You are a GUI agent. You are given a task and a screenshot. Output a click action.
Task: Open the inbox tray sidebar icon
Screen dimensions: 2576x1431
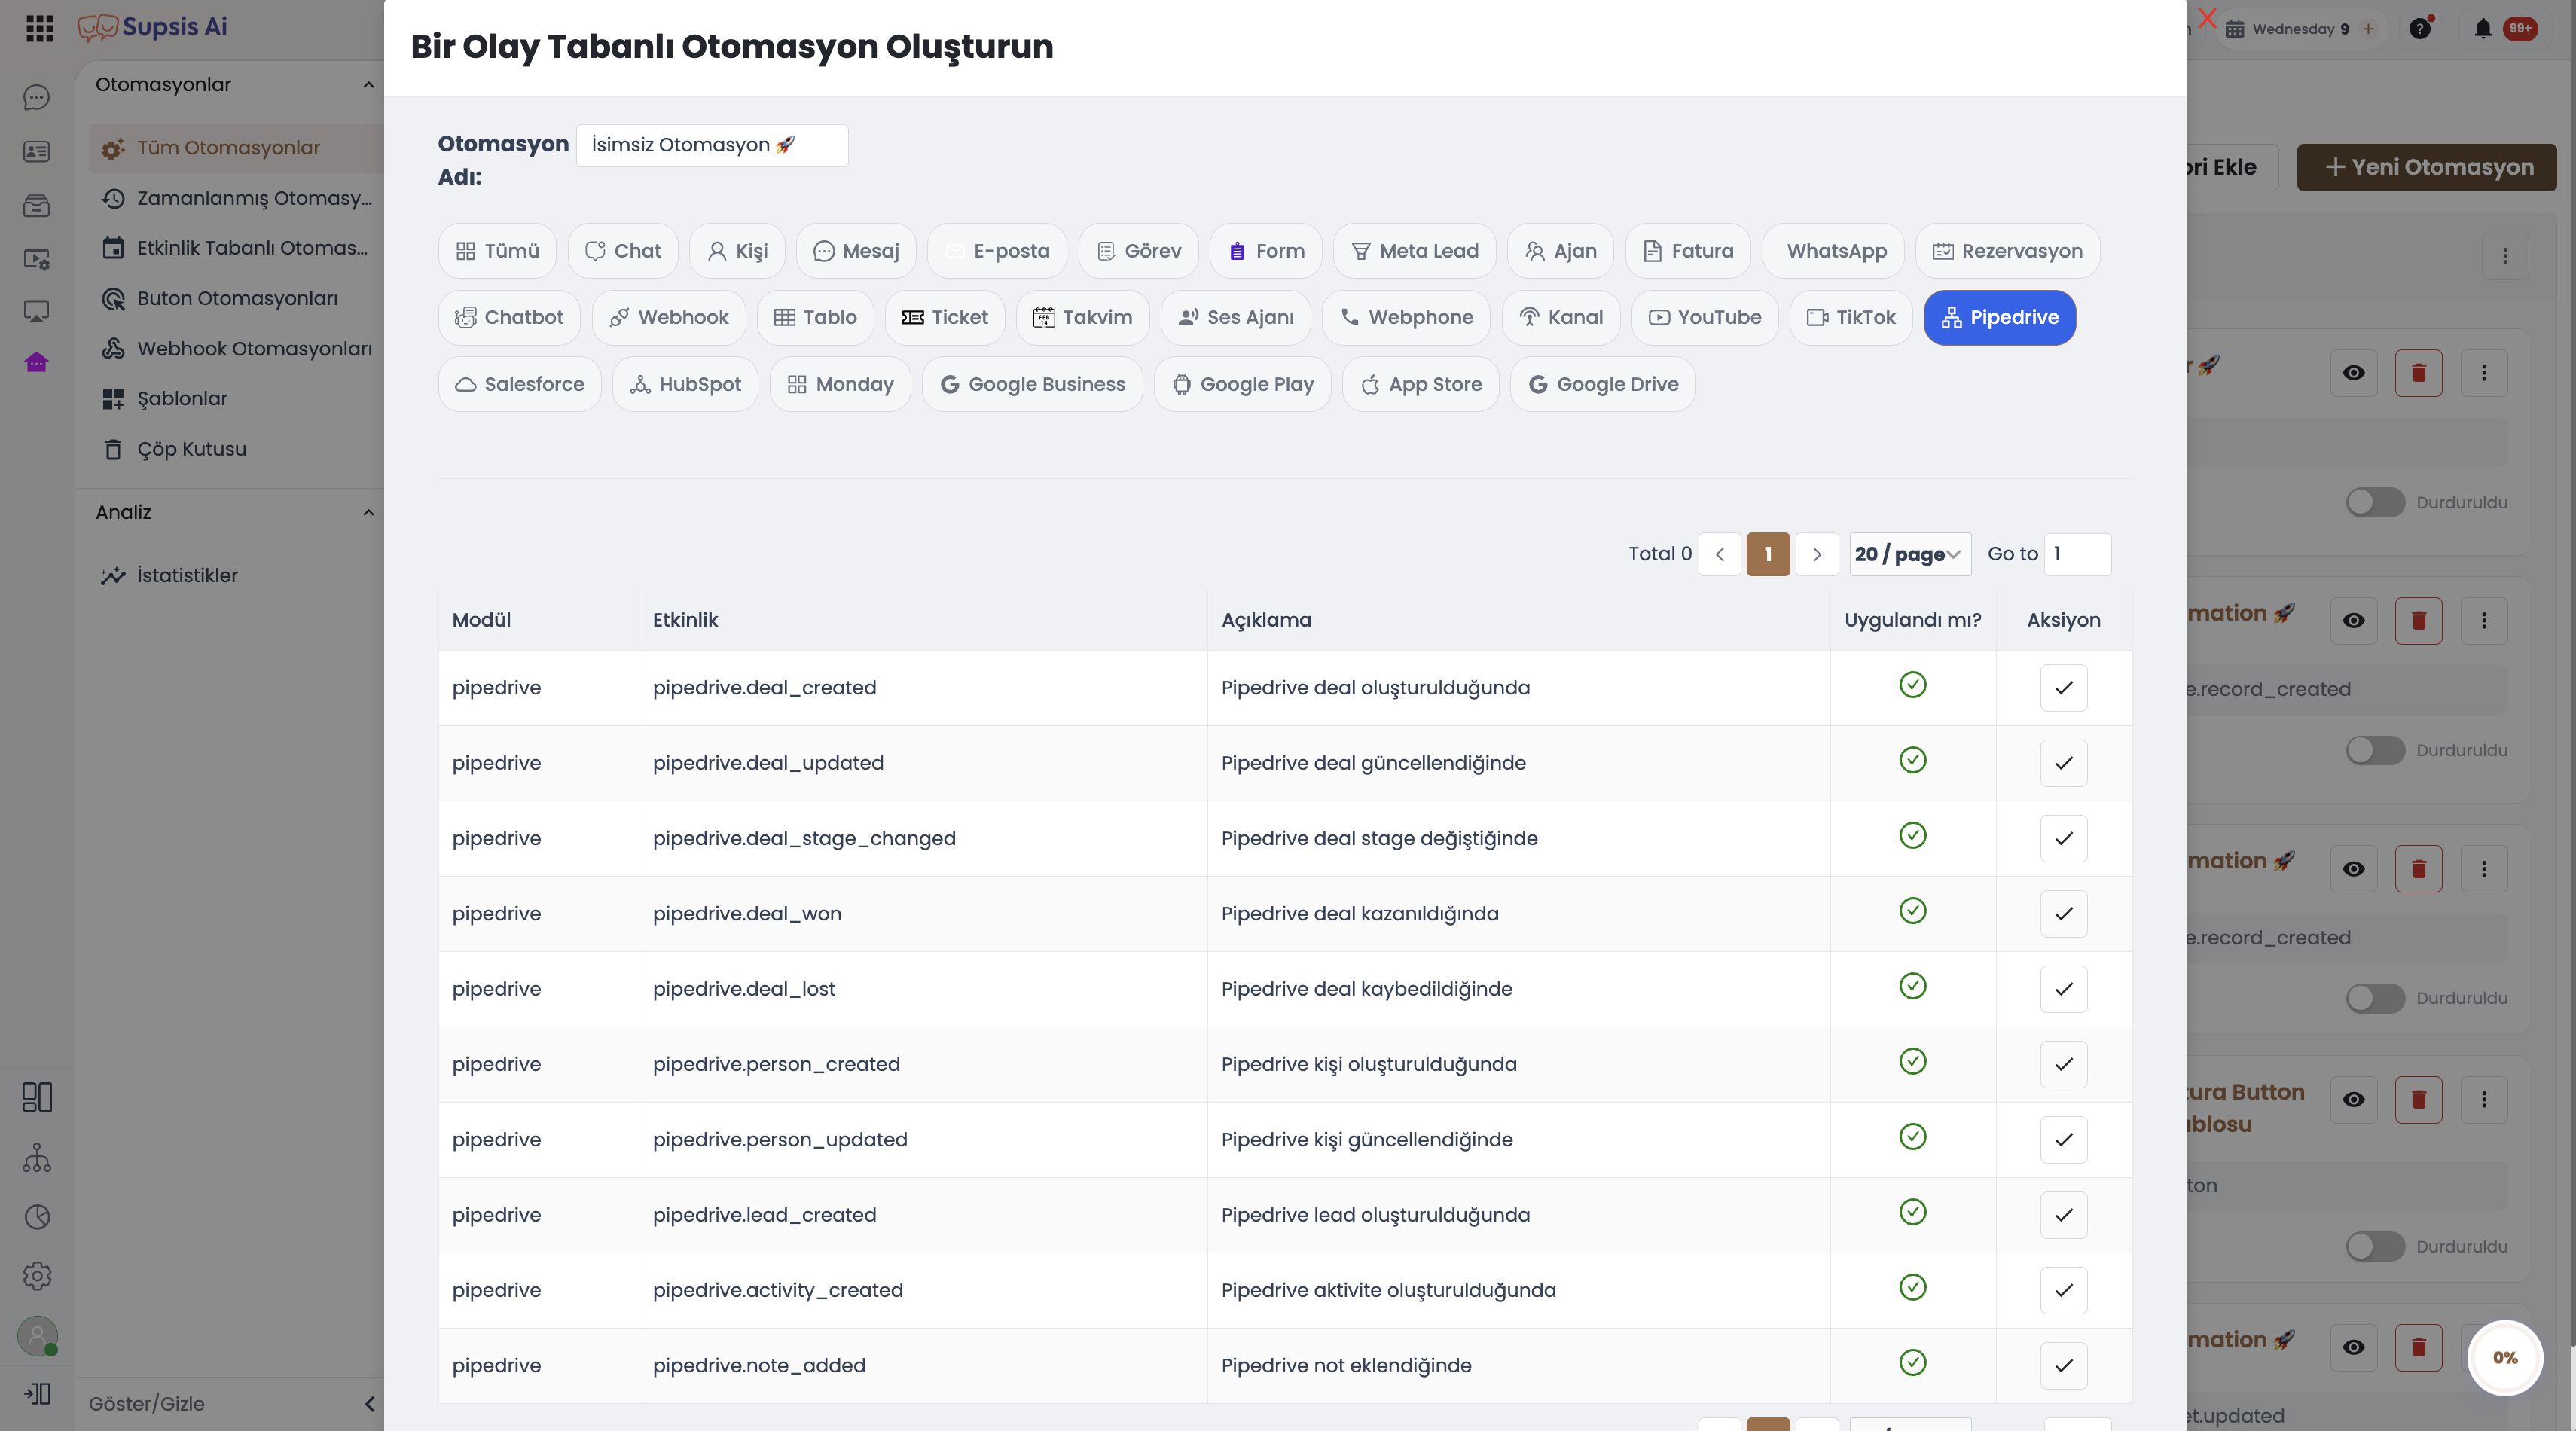coord(37,205)
